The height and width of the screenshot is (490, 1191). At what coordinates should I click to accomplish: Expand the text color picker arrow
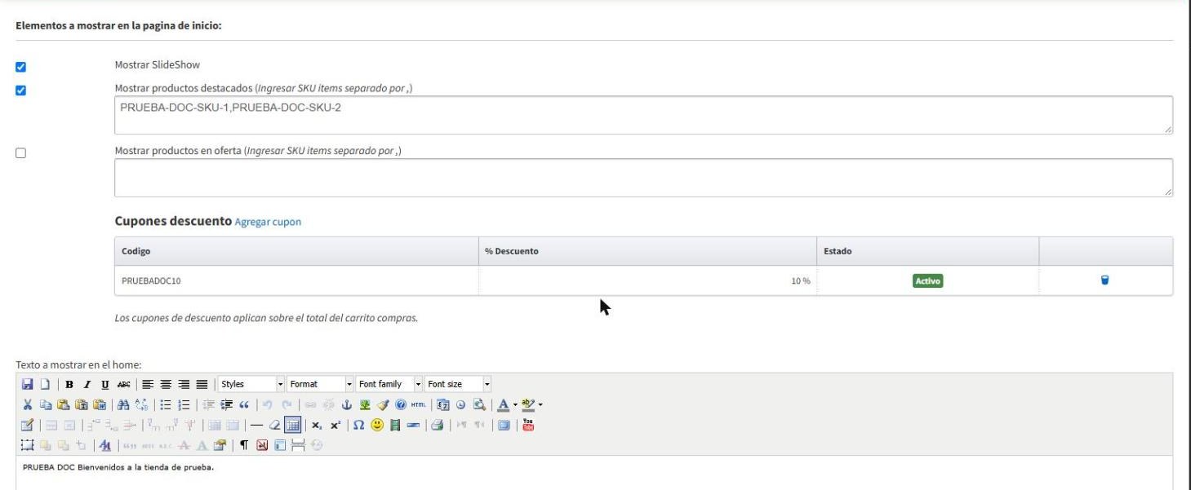[x=513, y=404]
